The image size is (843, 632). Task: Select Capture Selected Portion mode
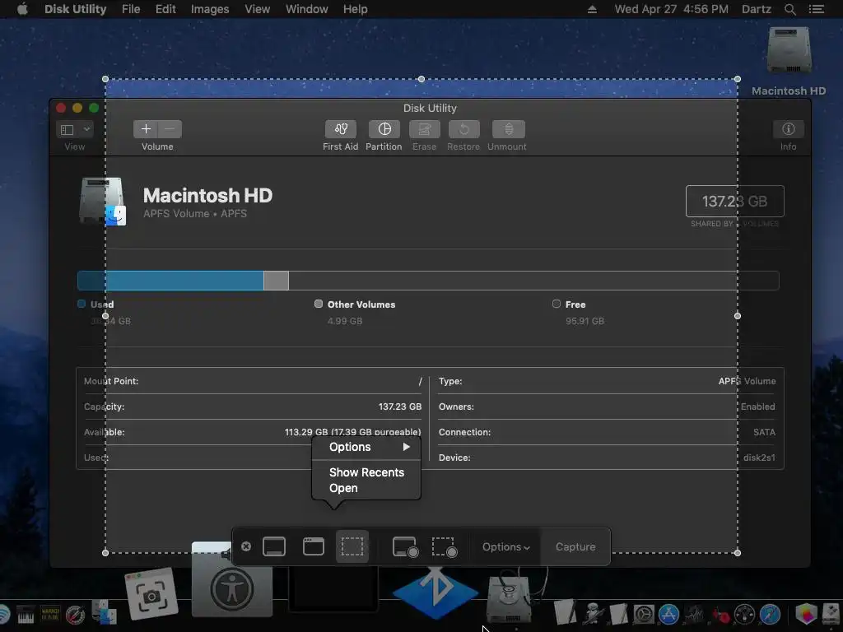[x=352, y=546]
